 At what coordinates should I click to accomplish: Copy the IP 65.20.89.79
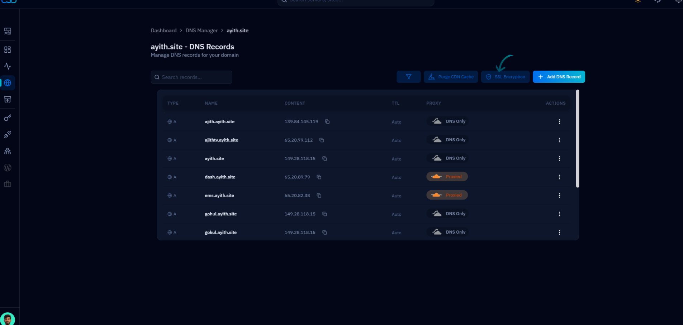319,177
